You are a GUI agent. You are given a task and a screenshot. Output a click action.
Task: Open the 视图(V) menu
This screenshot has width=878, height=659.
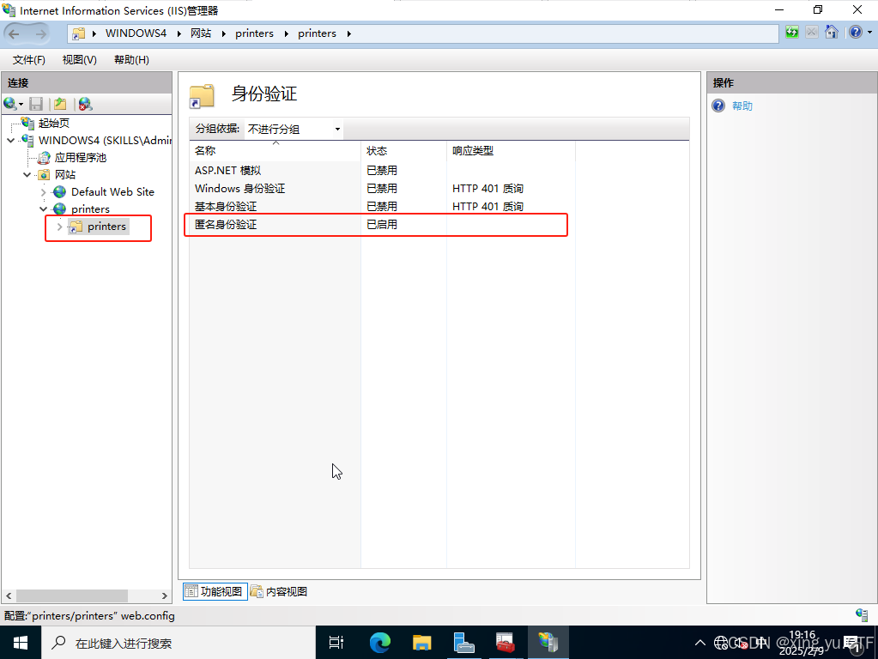(x=79, y=60)
